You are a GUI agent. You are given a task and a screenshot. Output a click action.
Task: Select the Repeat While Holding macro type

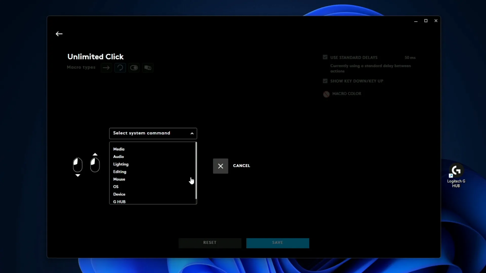coord(120,68)
